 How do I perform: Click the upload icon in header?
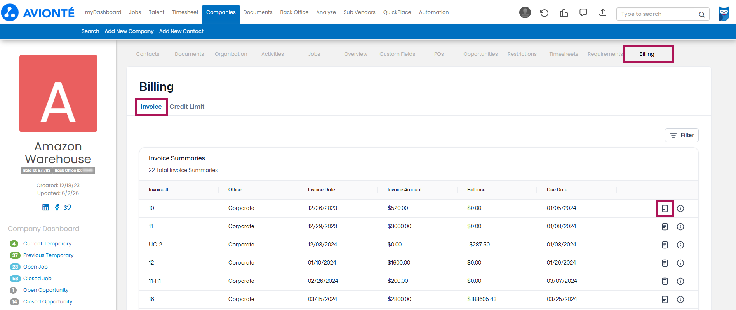(x=603, y=13)
